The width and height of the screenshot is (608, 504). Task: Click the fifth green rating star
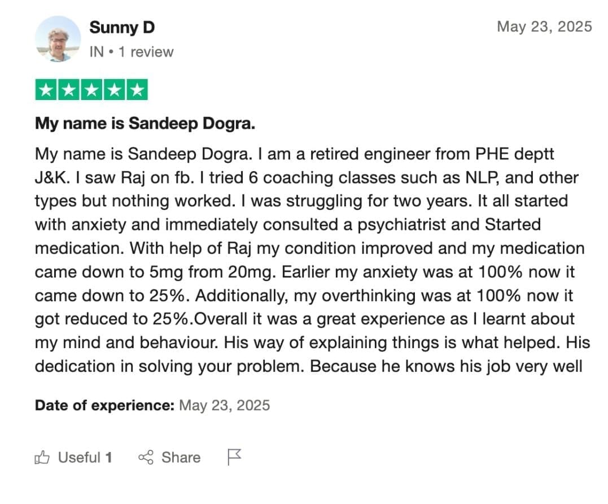point(137,90)
